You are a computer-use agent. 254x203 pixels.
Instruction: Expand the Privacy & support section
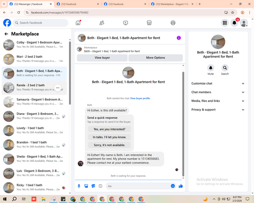[x=218, y=110]
